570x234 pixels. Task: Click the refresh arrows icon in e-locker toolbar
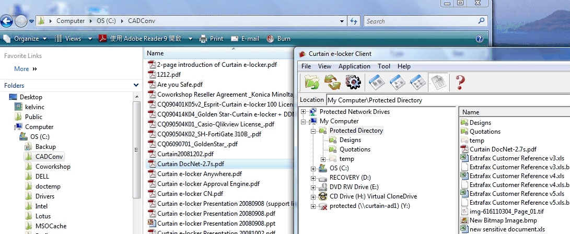tap(332, 82)
